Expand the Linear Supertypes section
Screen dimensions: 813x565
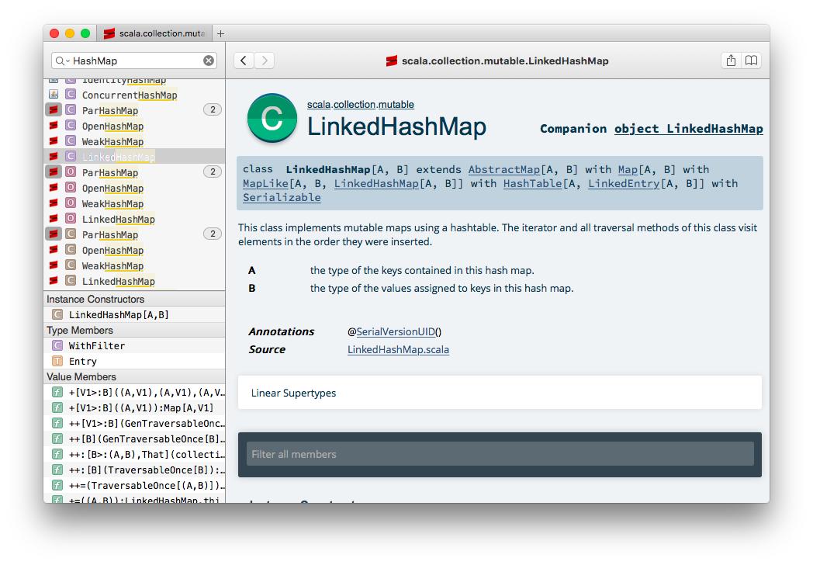click(x=293, y=393)
